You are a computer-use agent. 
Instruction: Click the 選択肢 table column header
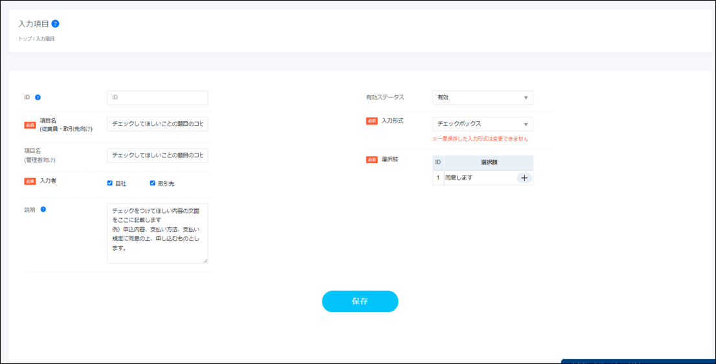tap(489, 162)
